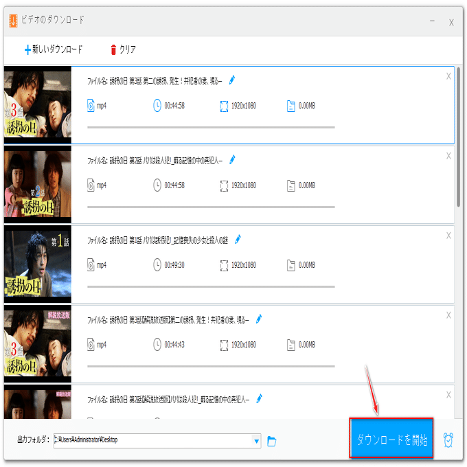Edit file name of 第1話 item
This screenshot has width=467, height=467.
tap(238, 239)
